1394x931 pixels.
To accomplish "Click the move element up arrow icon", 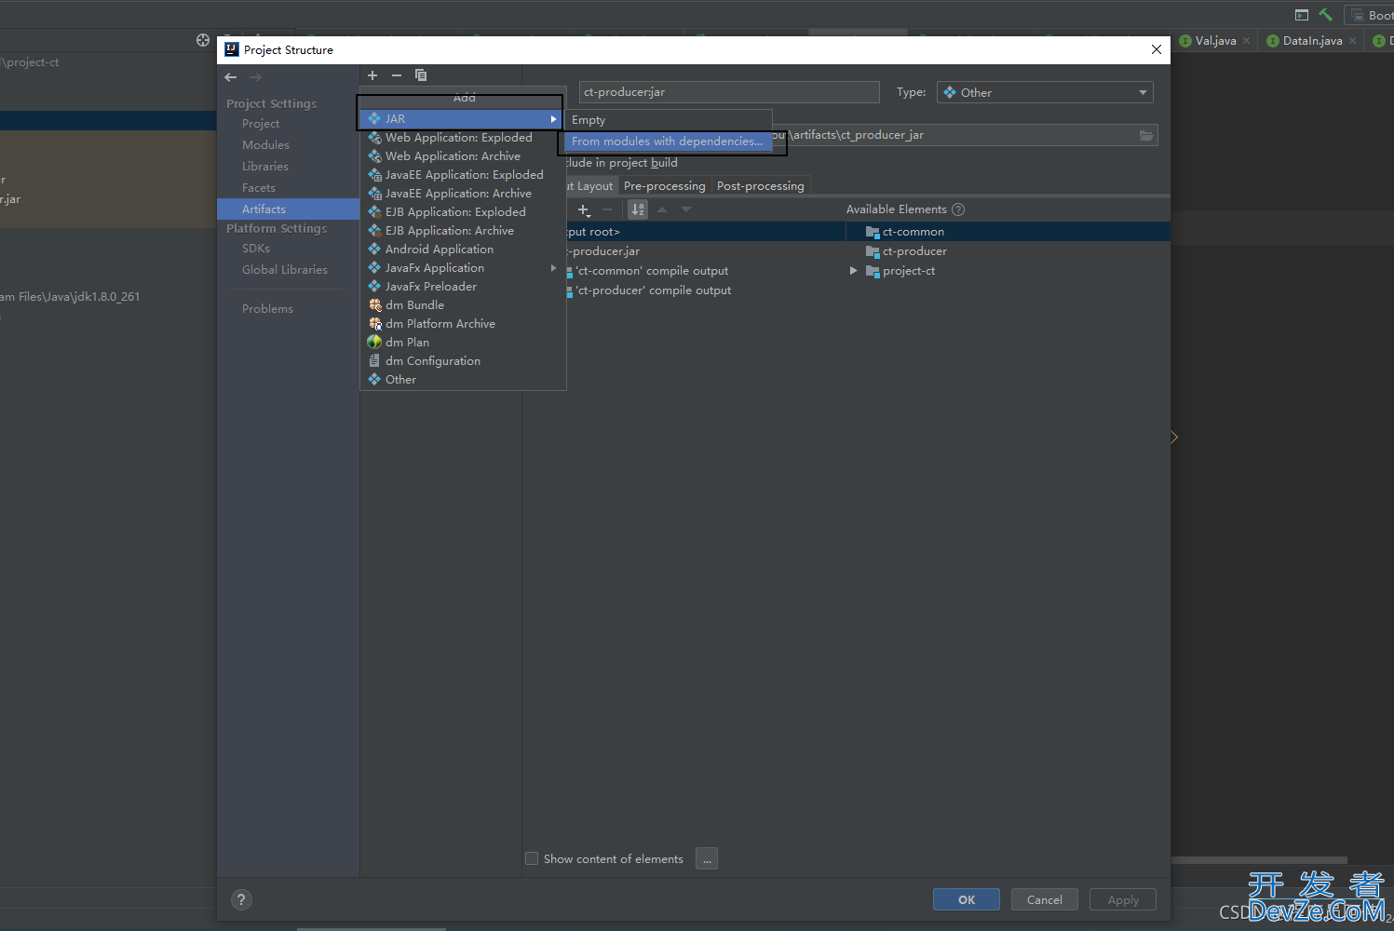I will point(662,209).
